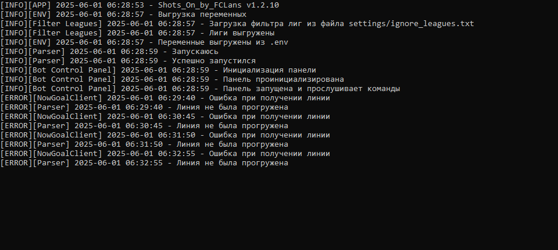Select the last Parser error at 06:32:55
Image resolution: width=558 pixels, height=250 pixels.
(144, 163)
